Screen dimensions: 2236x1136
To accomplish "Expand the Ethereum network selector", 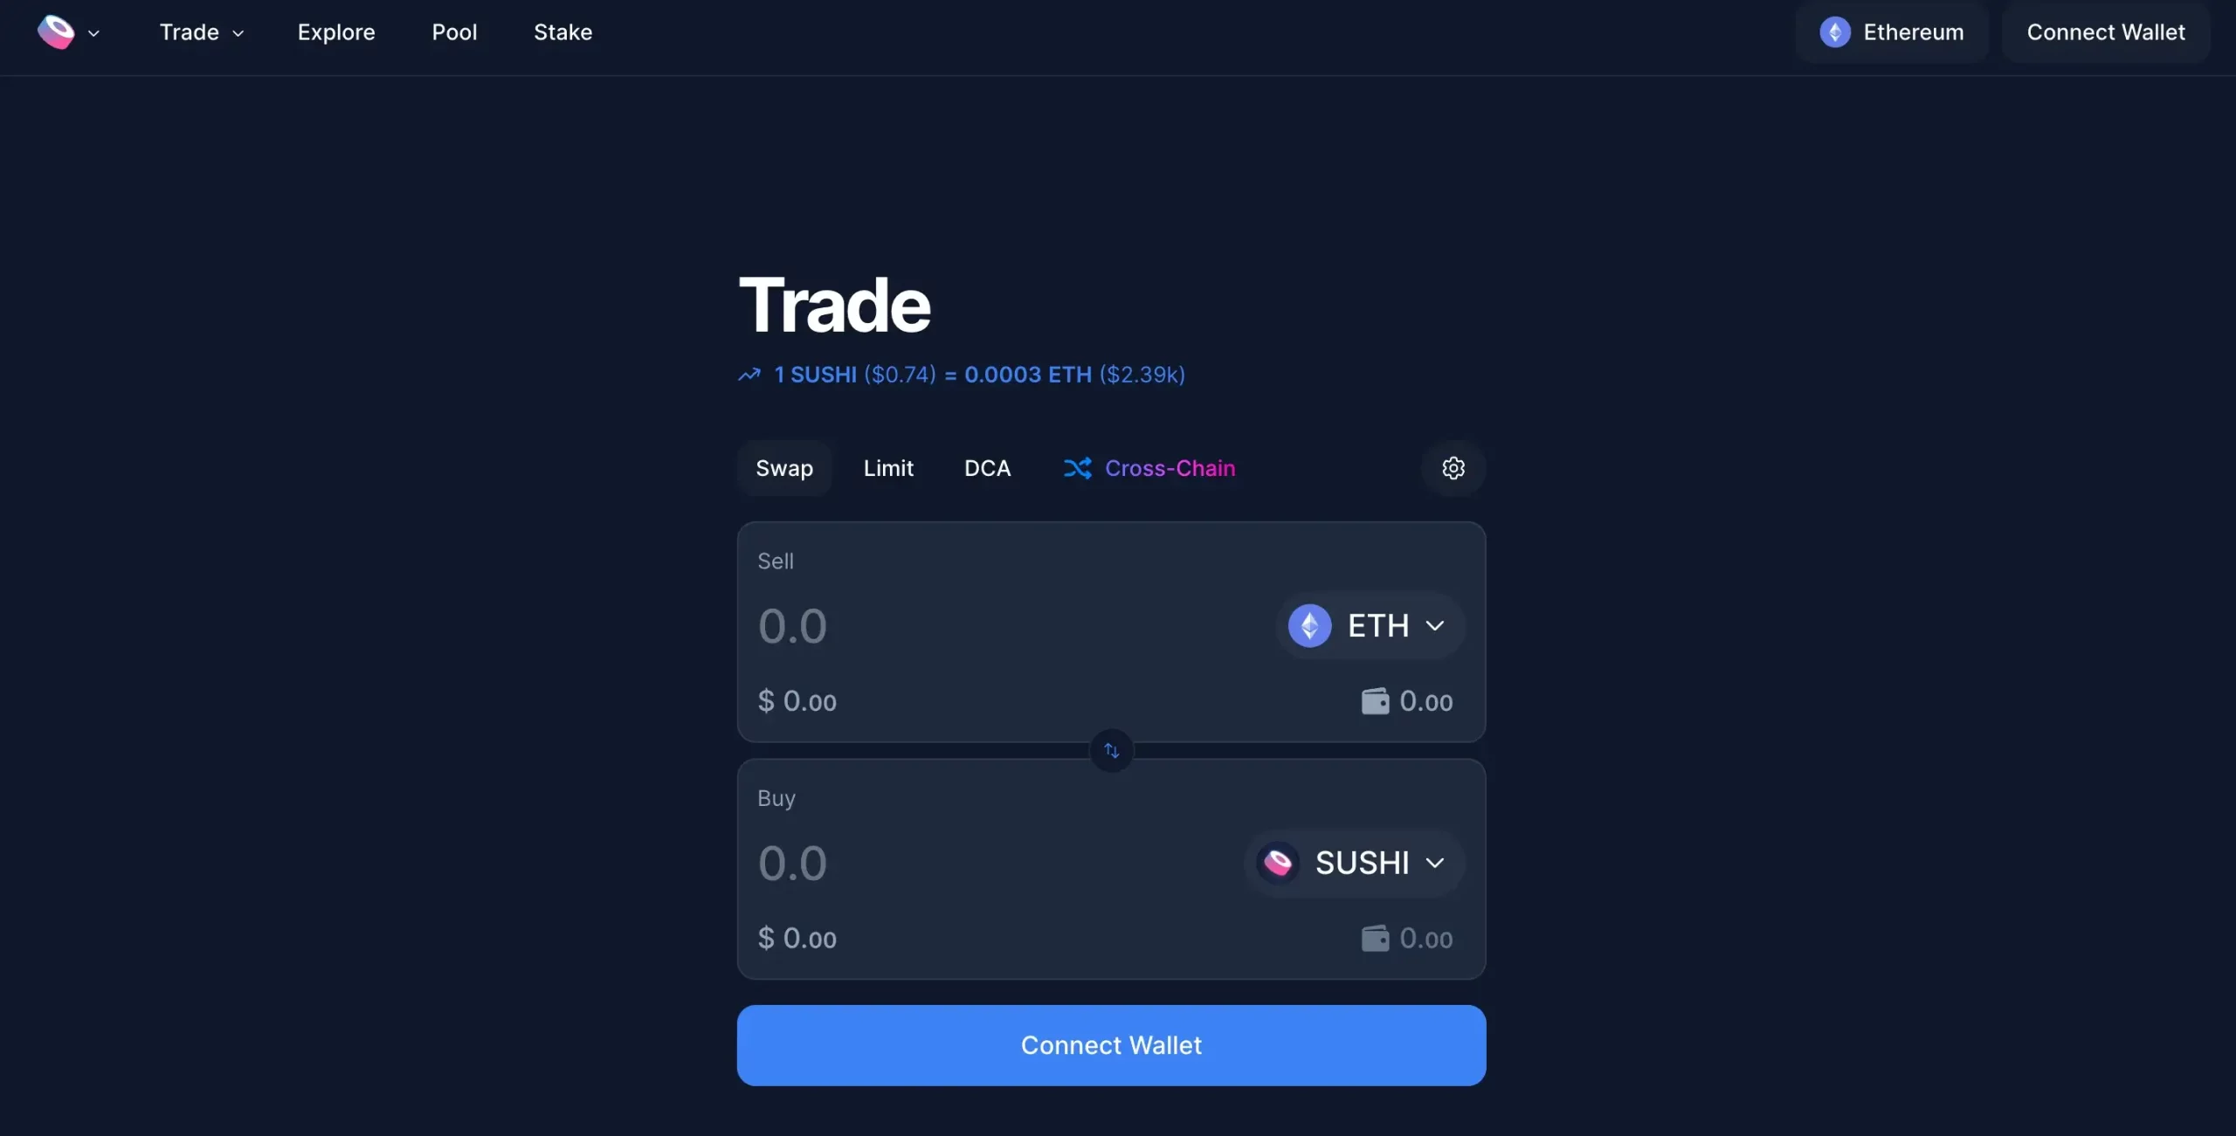I will [x=1889, y=32].
